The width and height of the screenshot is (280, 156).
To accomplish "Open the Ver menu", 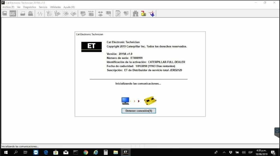I will pos(19,7).
